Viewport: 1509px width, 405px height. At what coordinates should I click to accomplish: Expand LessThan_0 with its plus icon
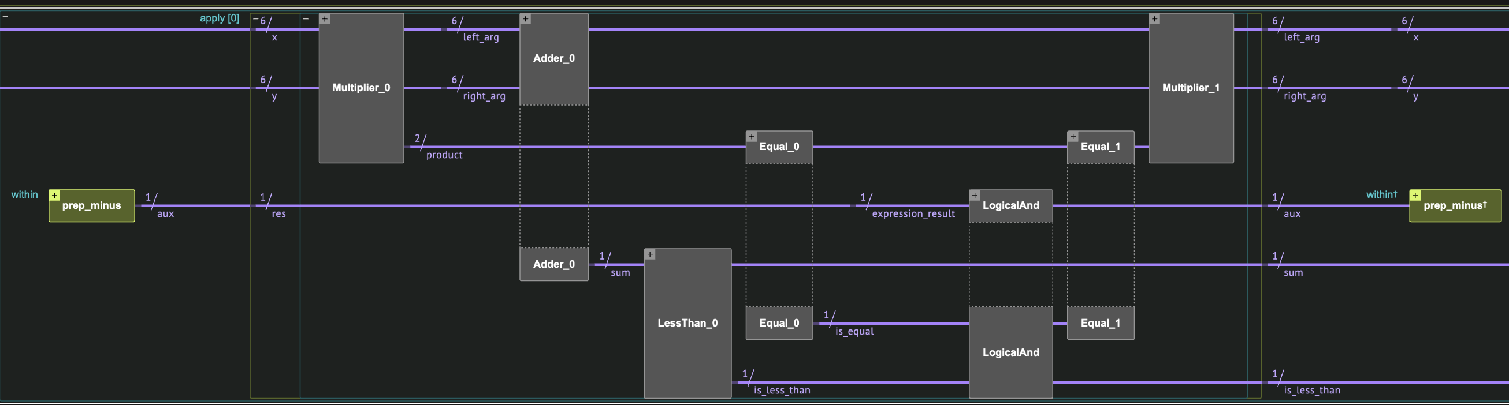pyautogui.click(x=651, y=254)
